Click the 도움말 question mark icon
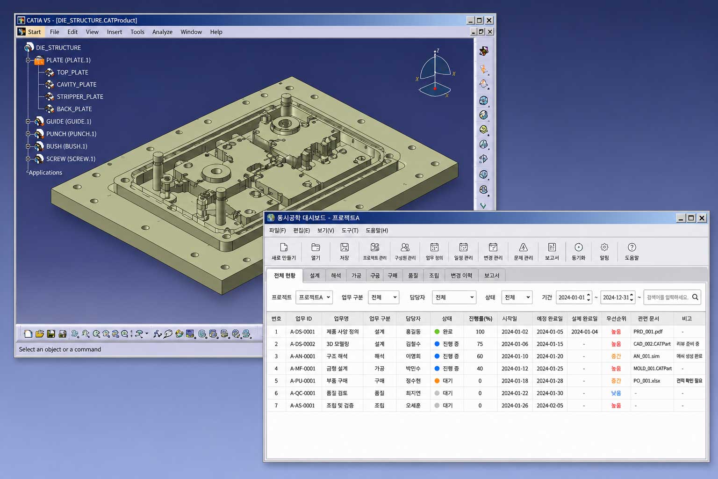Screen dimensions: 718x479 (632, 247)
